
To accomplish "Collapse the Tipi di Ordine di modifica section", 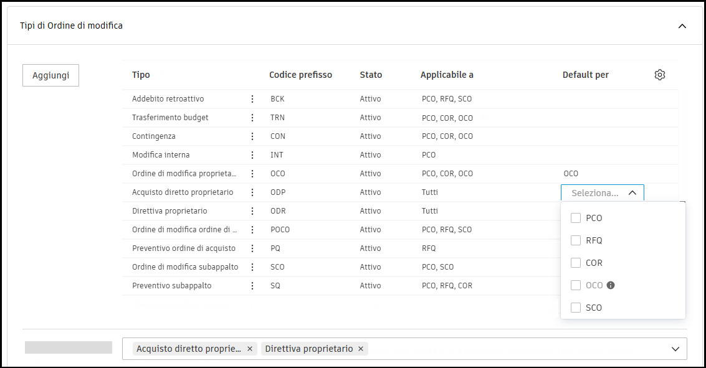I will click(682, 26).
